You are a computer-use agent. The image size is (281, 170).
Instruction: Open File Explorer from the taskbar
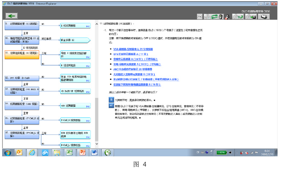pos(57,153)
